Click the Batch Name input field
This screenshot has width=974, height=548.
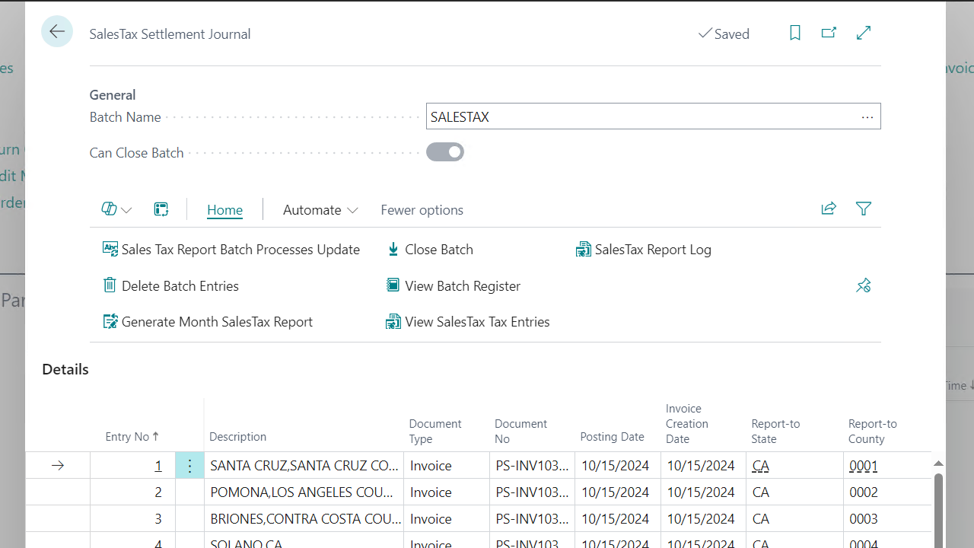639,117
